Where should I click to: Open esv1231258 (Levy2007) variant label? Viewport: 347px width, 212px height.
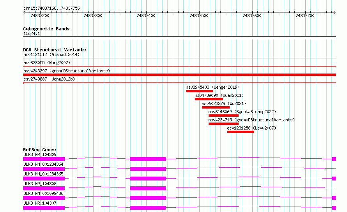tap(251, 128)
